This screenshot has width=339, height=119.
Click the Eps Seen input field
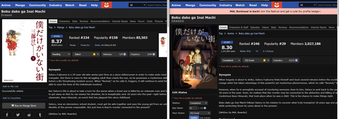[x=193, y=108]
